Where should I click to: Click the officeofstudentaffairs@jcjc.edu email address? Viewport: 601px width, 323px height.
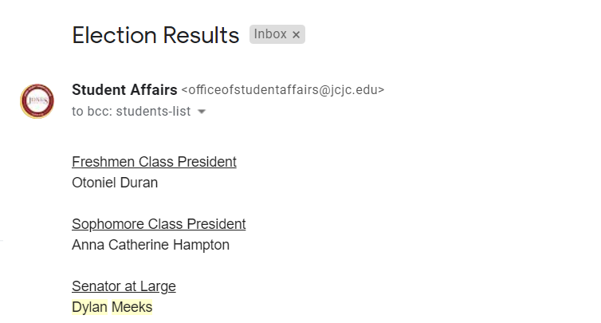[x=283, y=90]
